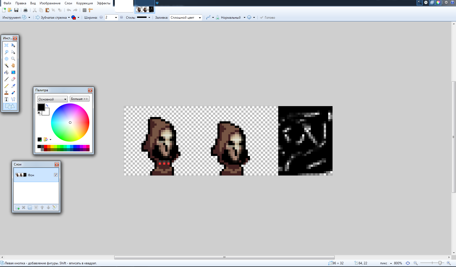Select the Rectangle Select tool
This screenshot has height=267, width=456.
[x=7, y=45]
